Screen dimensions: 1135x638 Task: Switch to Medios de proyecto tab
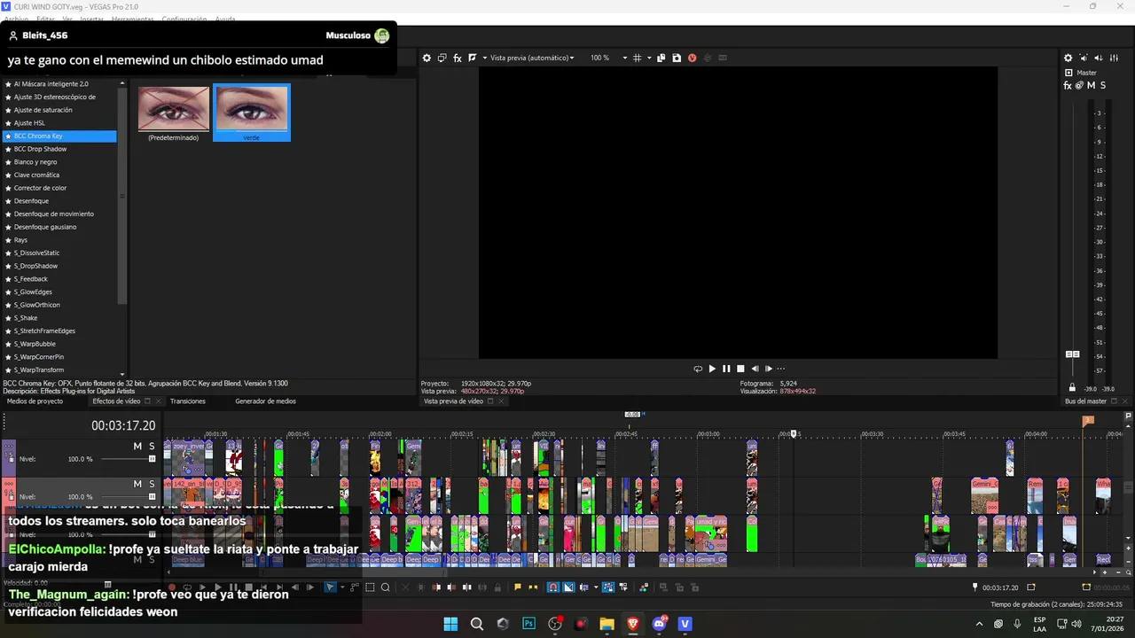[35, 401]
